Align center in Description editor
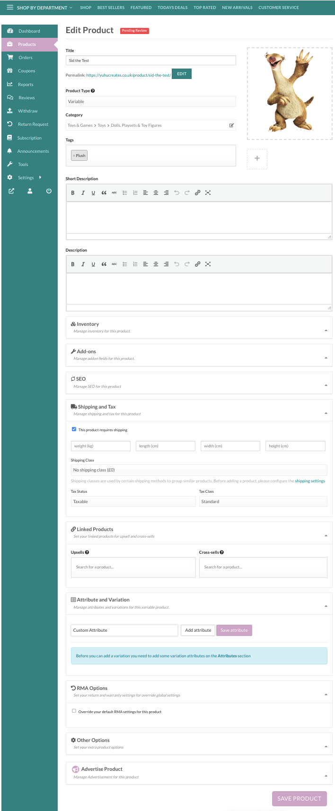 tap(156, 264)
